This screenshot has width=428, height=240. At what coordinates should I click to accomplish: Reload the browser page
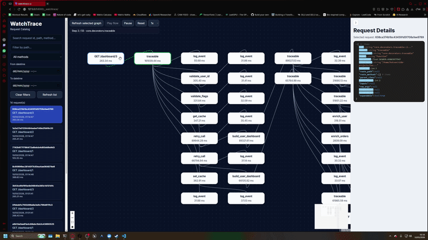(x=19, y=9)
